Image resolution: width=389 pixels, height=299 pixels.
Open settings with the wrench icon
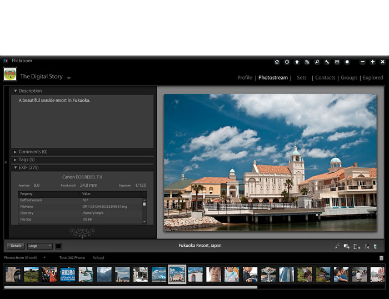(327, 62)
